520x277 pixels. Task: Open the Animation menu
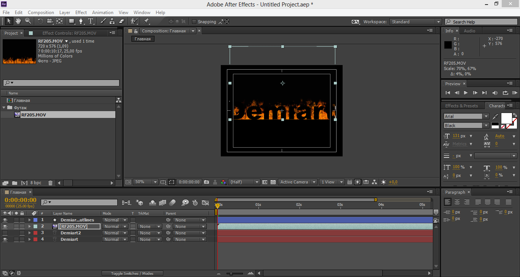click(x=103, y=13)
